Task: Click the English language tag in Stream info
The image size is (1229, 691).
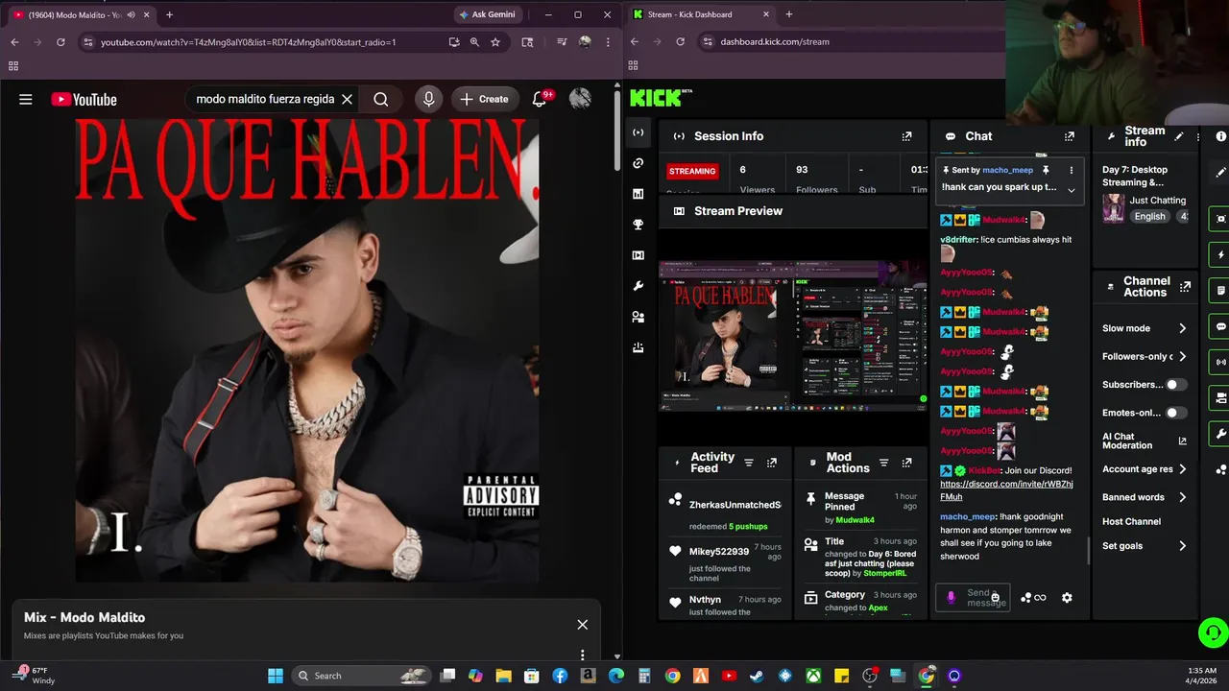Action: [1149, 217]
